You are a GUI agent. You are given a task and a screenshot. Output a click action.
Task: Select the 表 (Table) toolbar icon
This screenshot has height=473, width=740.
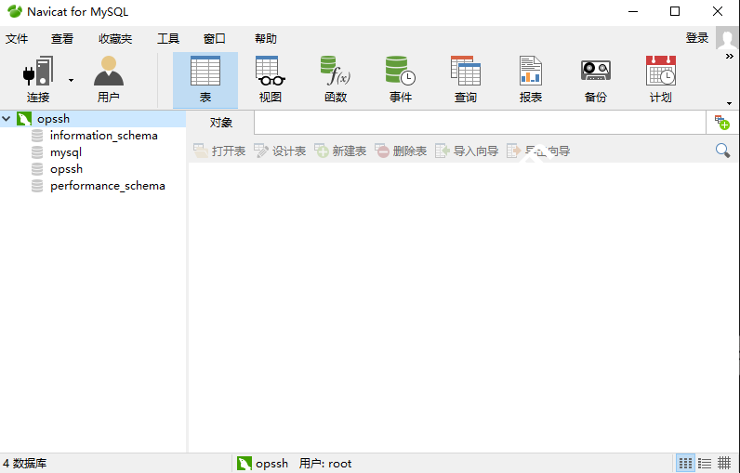coord(205,79)
